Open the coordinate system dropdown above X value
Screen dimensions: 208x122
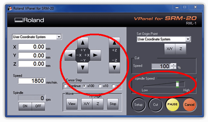59,37
